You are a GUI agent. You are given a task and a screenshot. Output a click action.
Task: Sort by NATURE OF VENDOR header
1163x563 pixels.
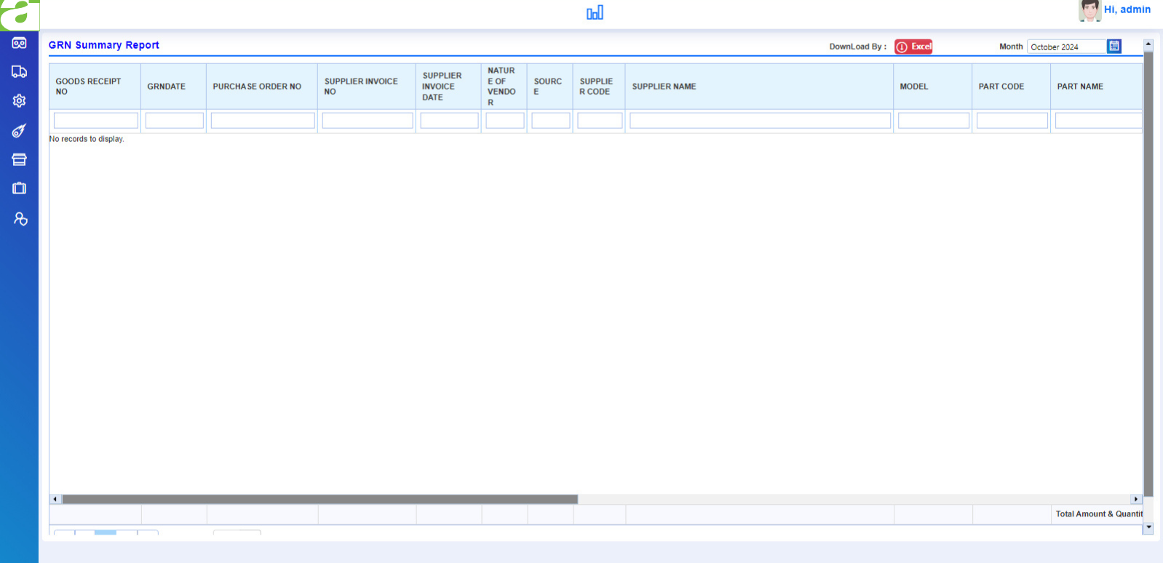[501, 87]
